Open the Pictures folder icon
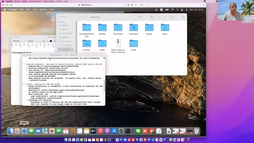The width and height of the screenshot is (254, 143). [87, 43]
